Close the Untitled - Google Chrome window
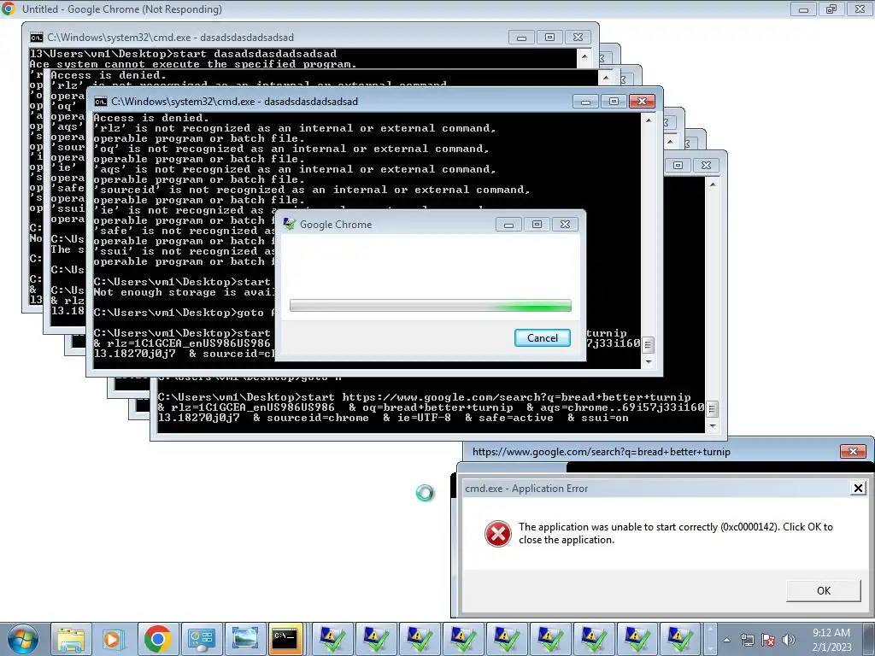This screenshot has width=875, height=656. 860,9
